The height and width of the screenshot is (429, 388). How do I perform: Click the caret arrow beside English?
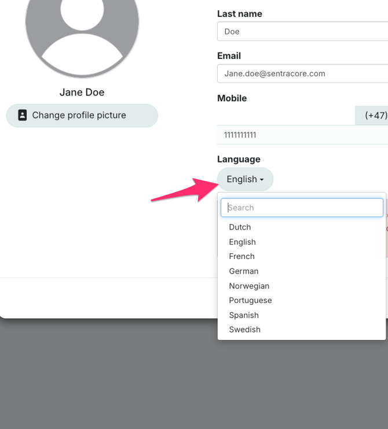(x=262, y=180)
